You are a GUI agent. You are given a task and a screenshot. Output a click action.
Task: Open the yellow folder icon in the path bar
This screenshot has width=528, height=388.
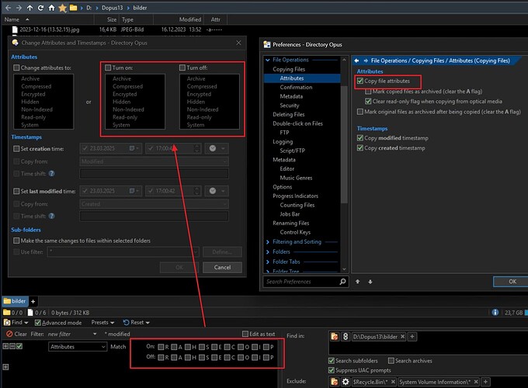pyautogui.click(x=73, y=8)
